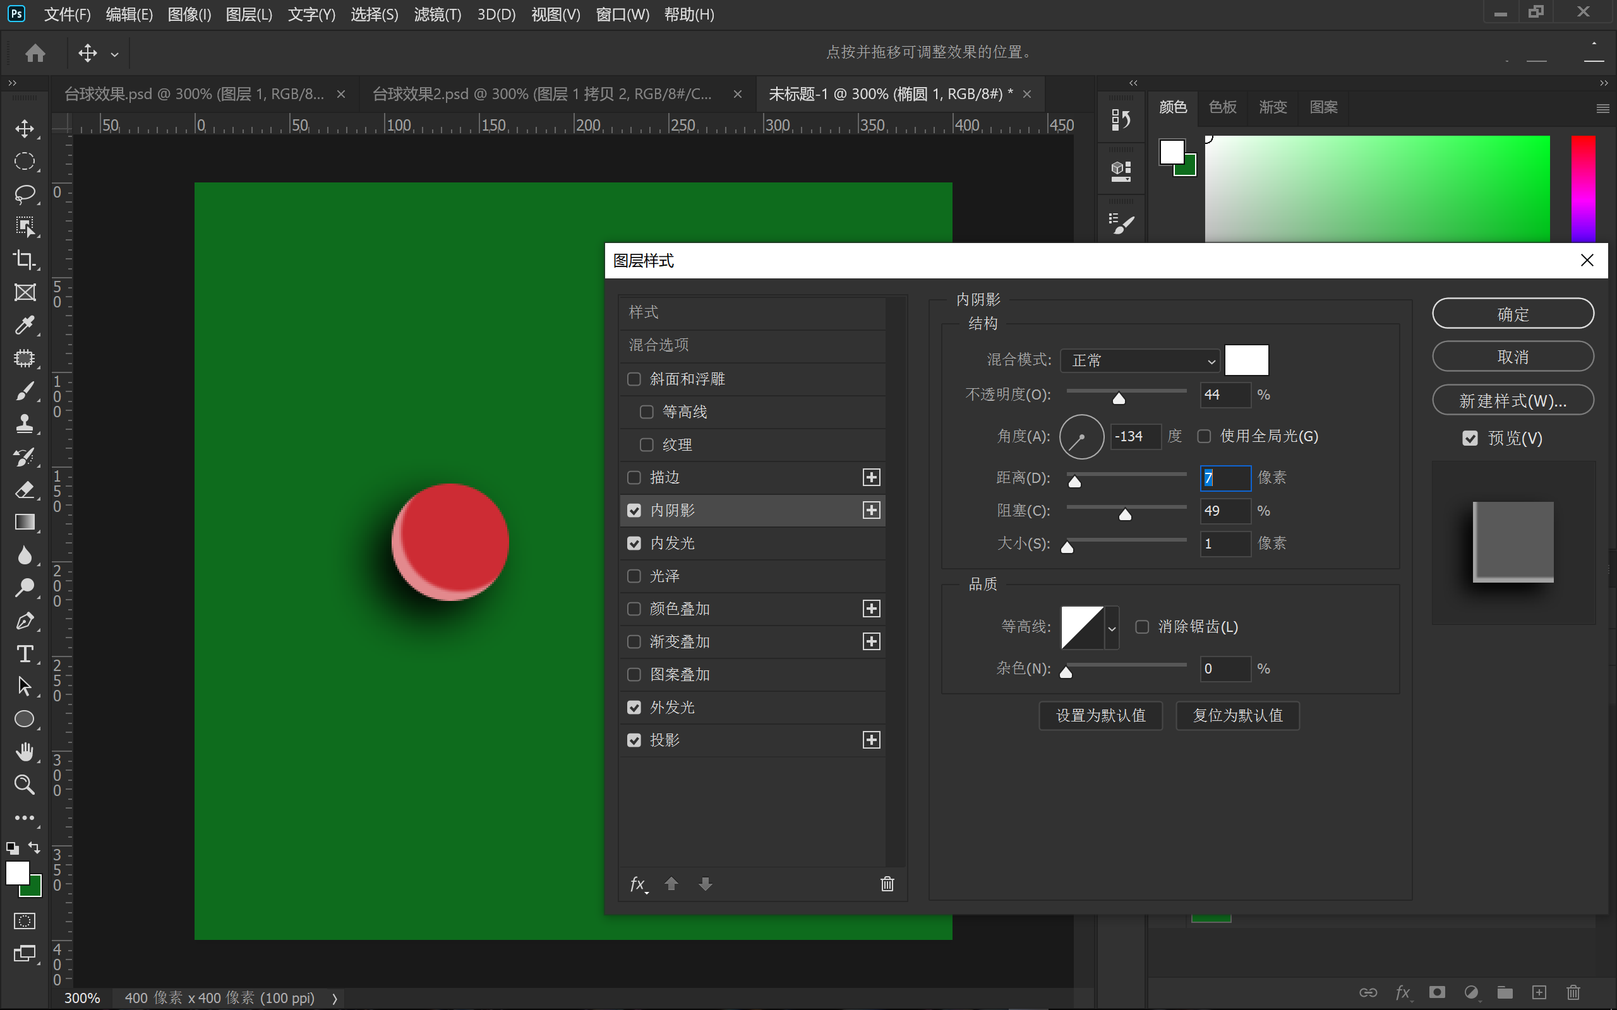Add another 投影 with its plus button
The height and width of the screenshot is (1010, 1617).
pyautogui.click(x=871, y=740)
